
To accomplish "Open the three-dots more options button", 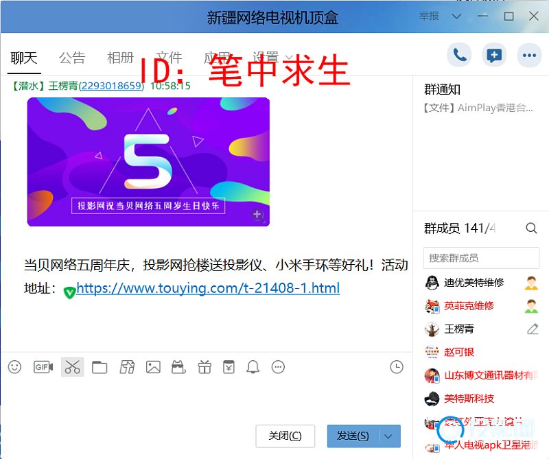I will [x=529, y=55].
